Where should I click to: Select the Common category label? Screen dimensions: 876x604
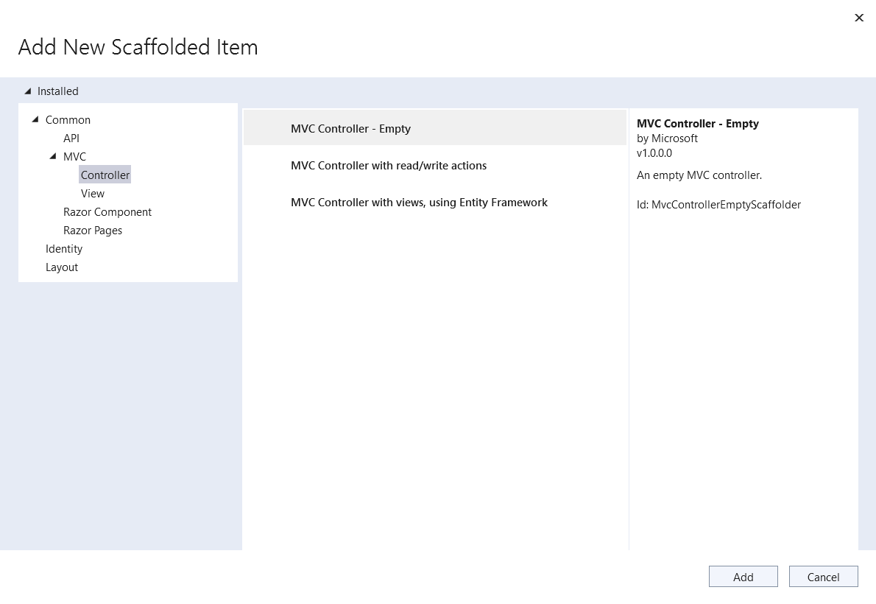point(68,120)
